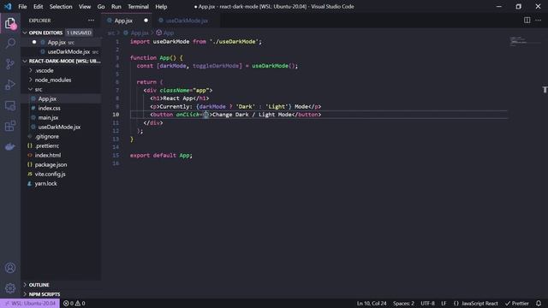Screen dimensions: 548x308
Task: Change language mode JavaScript React
Action: click(476, 303)
